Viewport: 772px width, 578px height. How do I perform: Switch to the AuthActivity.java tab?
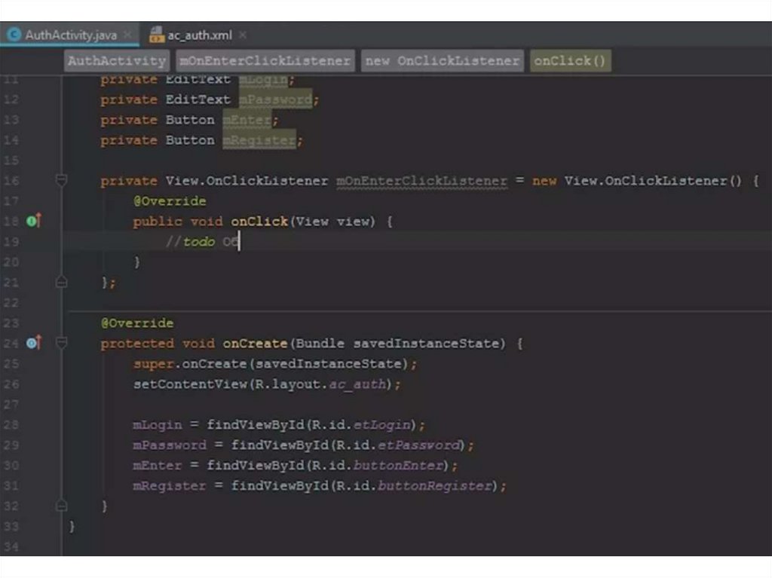tap(70, 35)
